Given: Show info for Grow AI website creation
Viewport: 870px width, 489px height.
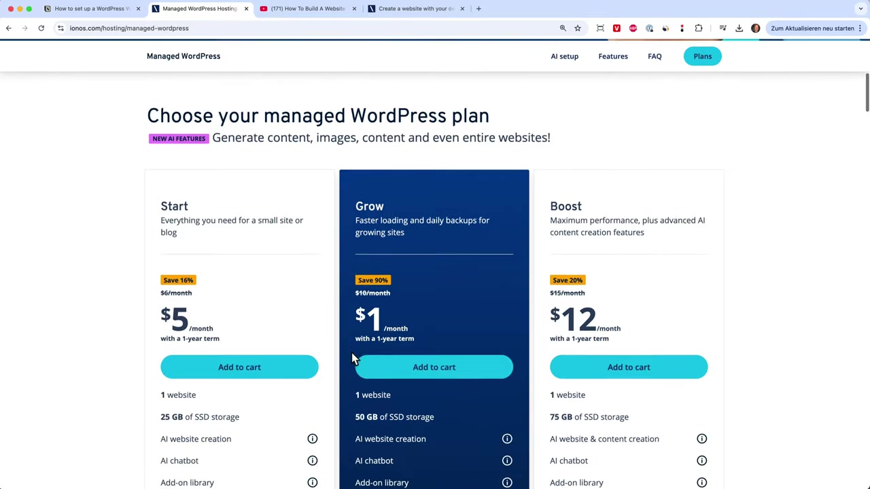Looking at the screenshot, I should [507, 439].
